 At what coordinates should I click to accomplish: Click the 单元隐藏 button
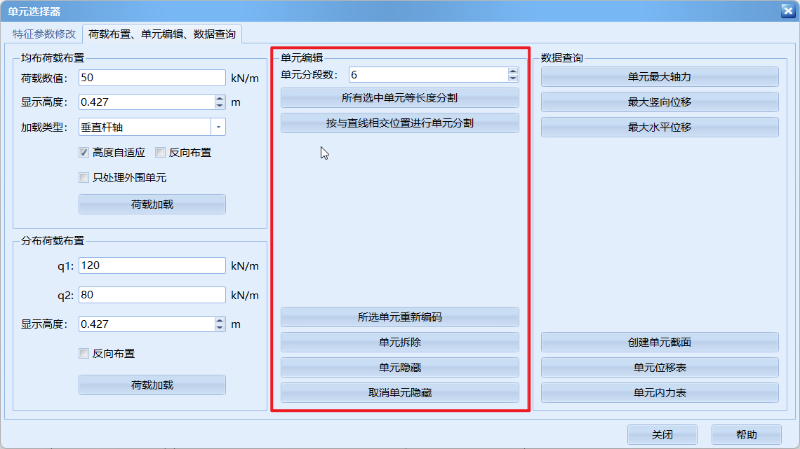[399, 368]
